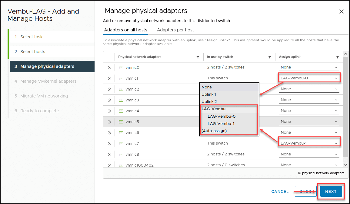Screen dimensions: 350x204
Task: Filter the In use by switch column
Action: [x=270, y=57]
